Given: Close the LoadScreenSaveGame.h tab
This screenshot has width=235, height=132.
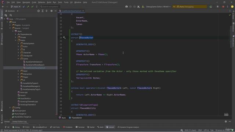Looking at the screenshot, I should (83, 11).
